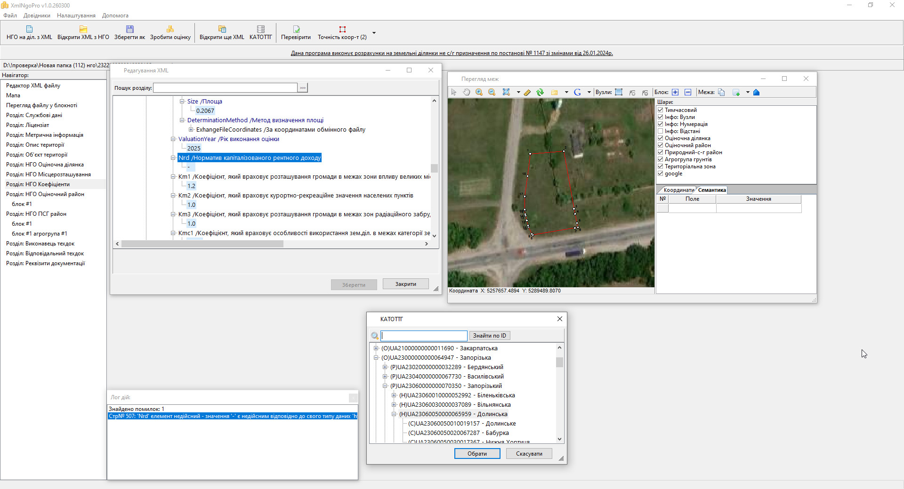Collapse the Долинська community tree node
Screen dimensions: 904x489
pyautogui.click(x=394, y=414)
